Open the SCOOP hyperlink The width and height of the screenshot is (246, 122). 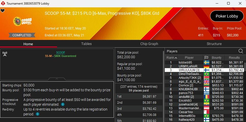[x=61, y=52]
